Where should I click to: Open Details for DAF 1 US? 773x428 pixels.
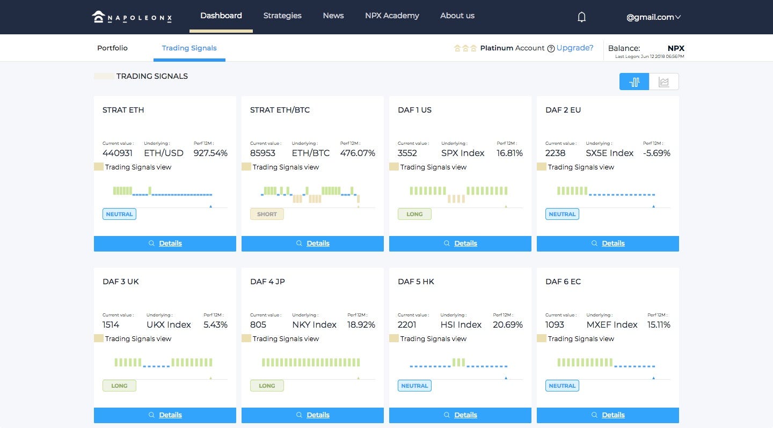click(x=460, y=243)
